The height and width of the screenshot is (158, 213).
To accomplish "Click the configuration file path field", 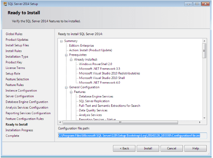I will pos(132,135).
